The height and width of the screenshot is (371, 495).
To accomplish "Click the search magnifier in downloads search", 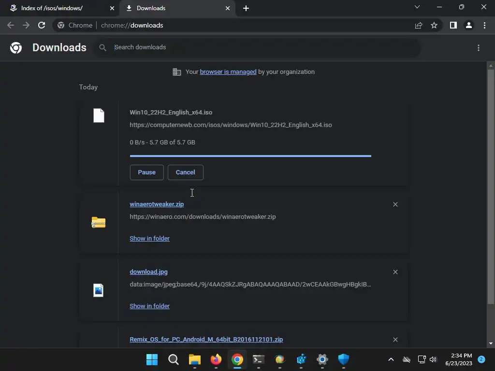I will point(102,48).
